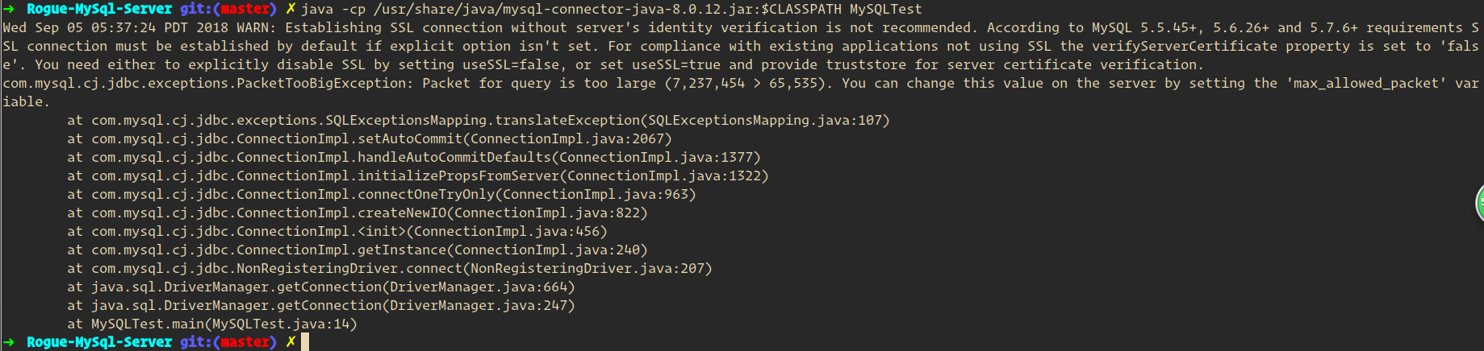This screenshot has height=351, width=1484.
Task: Click the terminal cursor block at bottom prompt
Action: pyautogui.click(x=305, y=342)
